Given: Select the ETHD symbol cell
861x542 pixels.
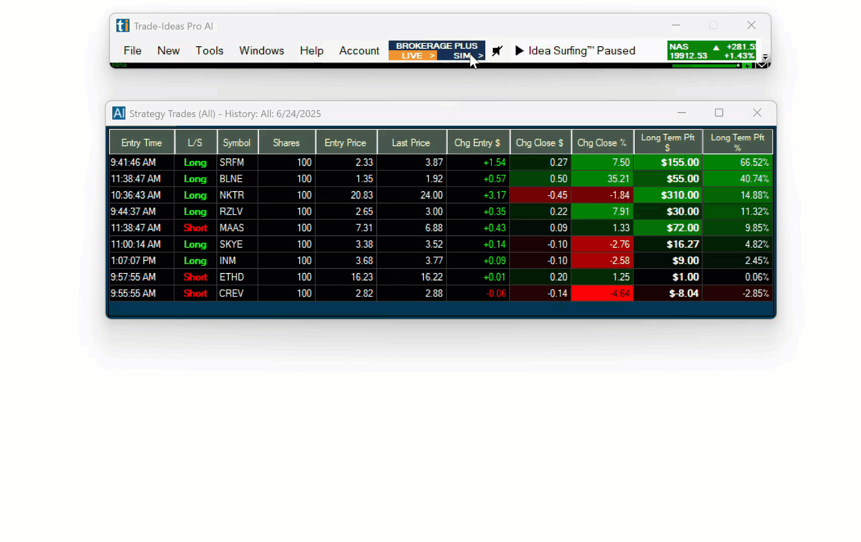Looking at the screenshot, I should point(237,277).
